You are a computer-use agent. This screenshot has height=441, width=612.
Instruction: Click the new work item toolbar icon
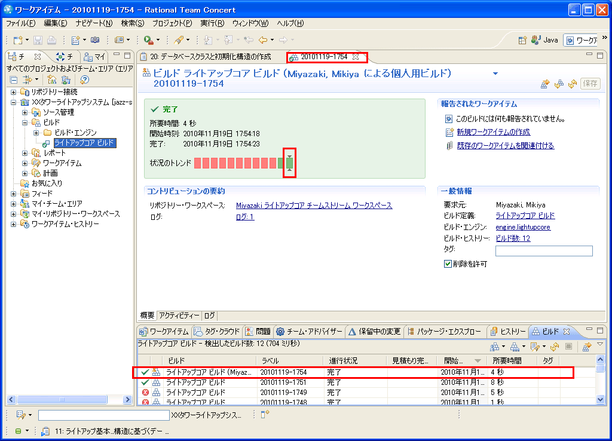[x=76, y=40]
